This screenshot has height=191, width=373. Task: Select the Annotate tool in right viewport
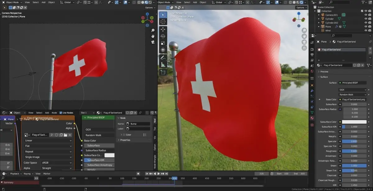tap(163, 58)
